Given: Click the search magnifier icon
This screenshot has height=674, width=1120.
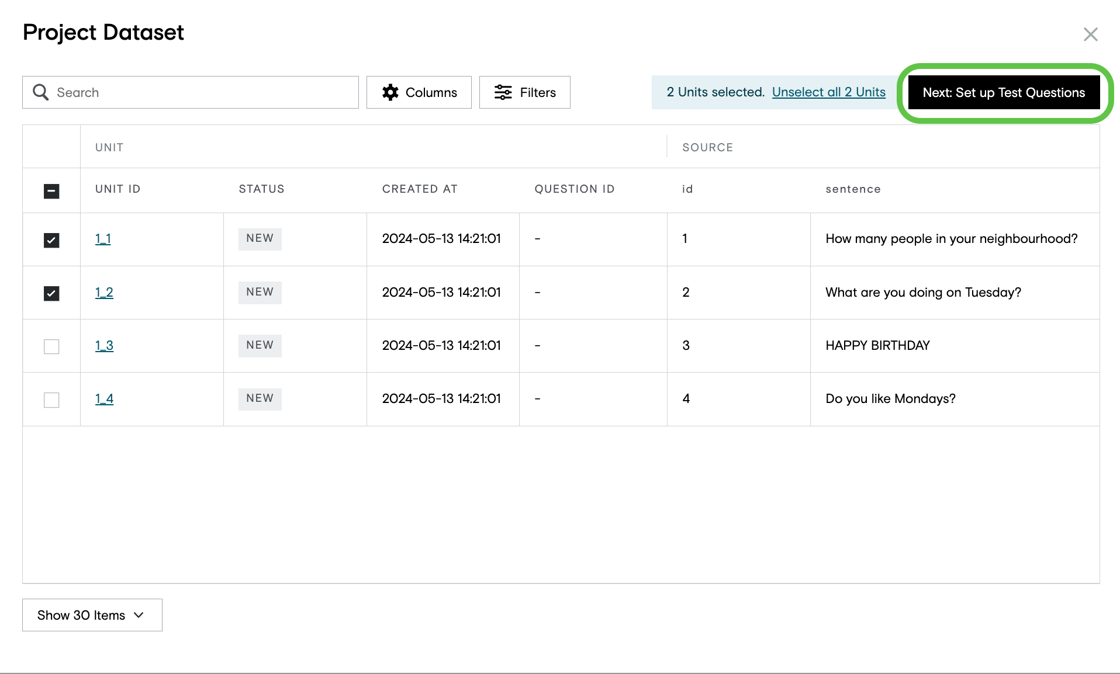Looking at the screenshot, I should point(40,92).
